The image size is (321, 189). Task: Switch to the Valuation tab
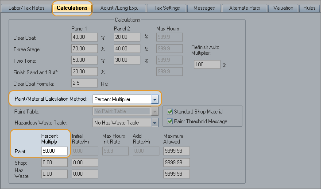point(283,8)
